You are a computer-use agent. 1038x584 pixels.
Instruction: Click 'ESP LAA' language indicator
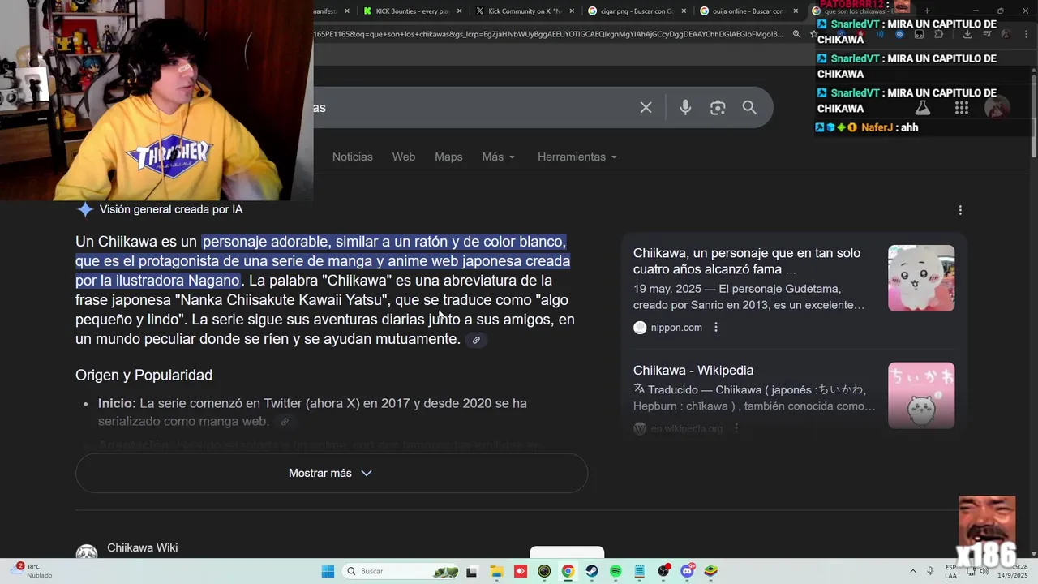950,571
